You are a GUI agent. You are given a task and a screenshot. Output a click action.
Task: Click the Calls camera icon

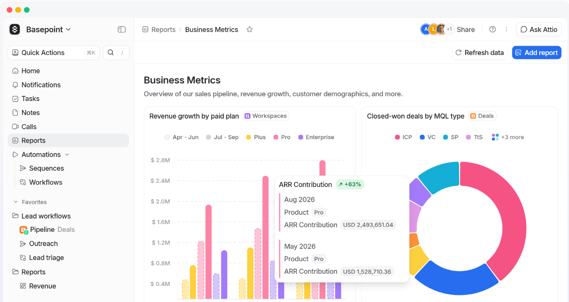(15, 126)
